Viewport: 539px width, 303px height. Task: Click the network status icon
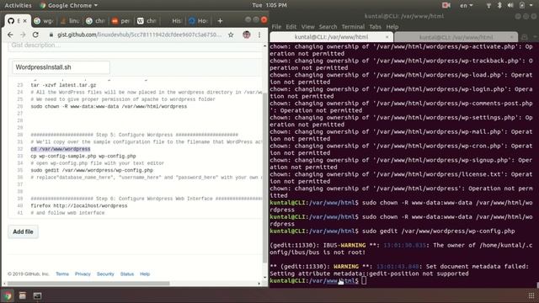click(488, 5)
